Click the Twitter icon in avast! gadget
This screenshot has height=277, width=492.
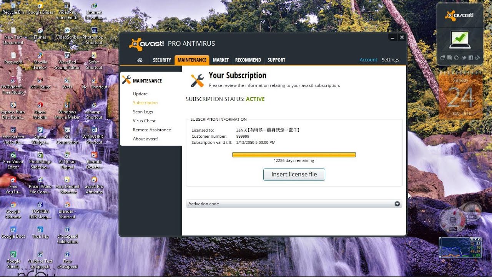[x=464, y=58]
